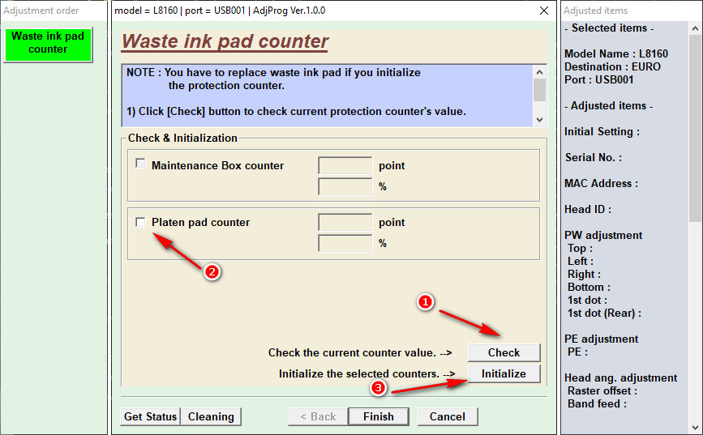Cancel the waste ink pad dialog
Viewport: 703px width, 435px height.
coord(448,416)
